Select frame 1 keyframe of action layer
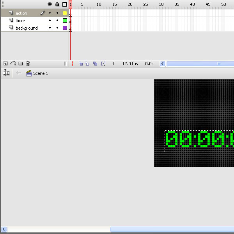 (x=71, y=13)
